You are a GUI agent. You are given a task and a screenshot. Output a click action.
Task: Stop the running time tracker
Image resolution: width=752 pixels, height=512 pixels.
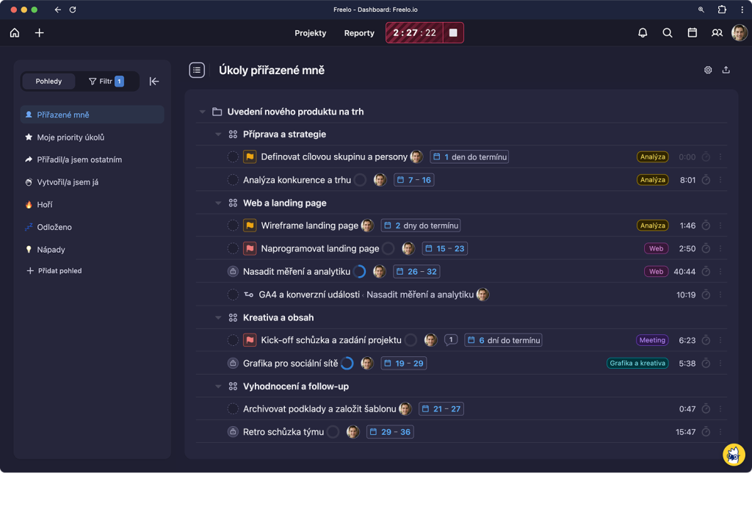(452, 32)
